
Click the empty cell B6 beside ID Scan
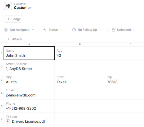80,119
